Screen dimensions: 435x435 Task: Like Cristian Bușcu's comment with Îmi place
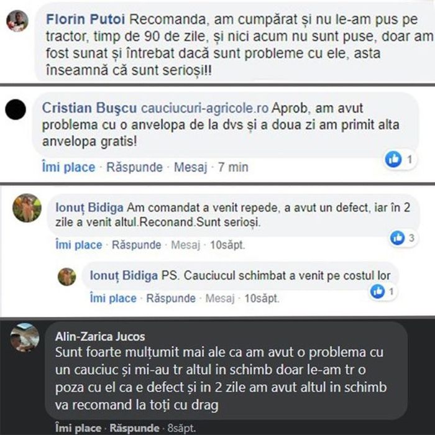(x=68, y=167)
